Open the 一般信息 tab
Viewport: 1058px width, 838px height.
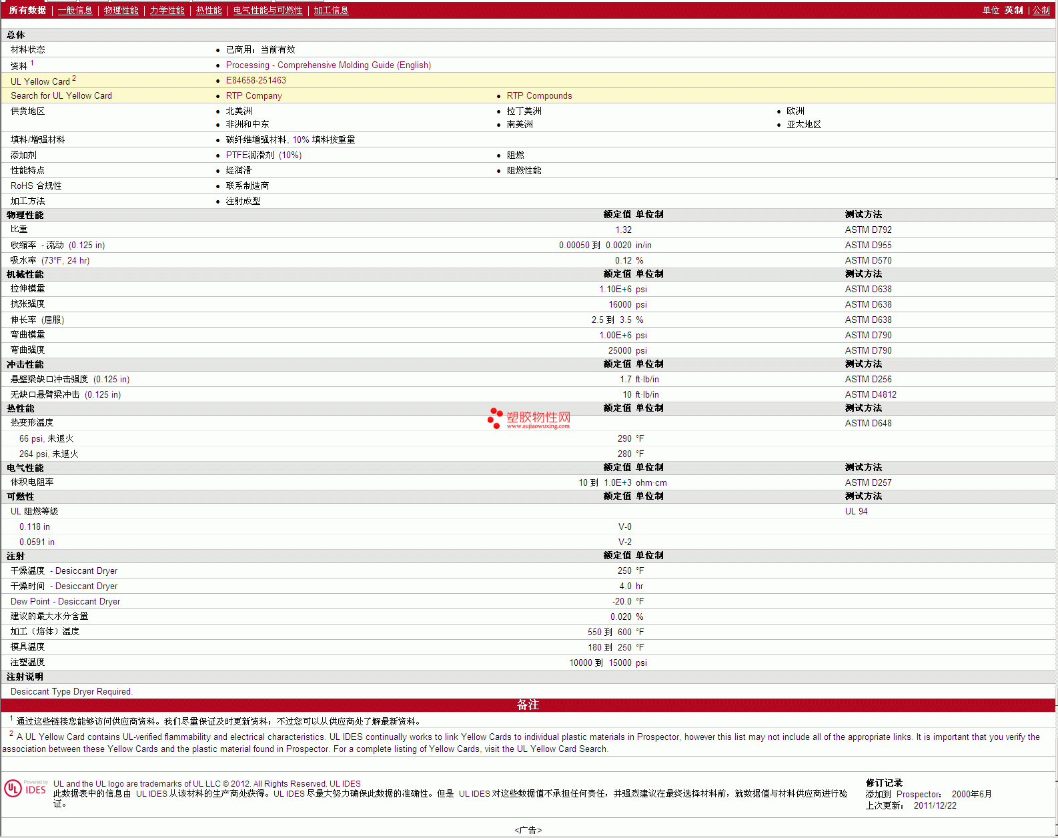(75, 10)
